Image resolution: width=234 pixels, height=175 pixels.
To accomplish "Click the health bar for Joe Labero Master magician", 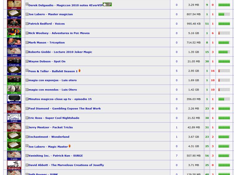I will pyautogui.click(x=224, y=14).
